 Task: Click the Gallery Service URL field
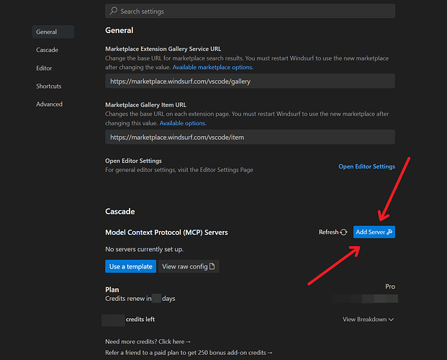pos(250,81)
